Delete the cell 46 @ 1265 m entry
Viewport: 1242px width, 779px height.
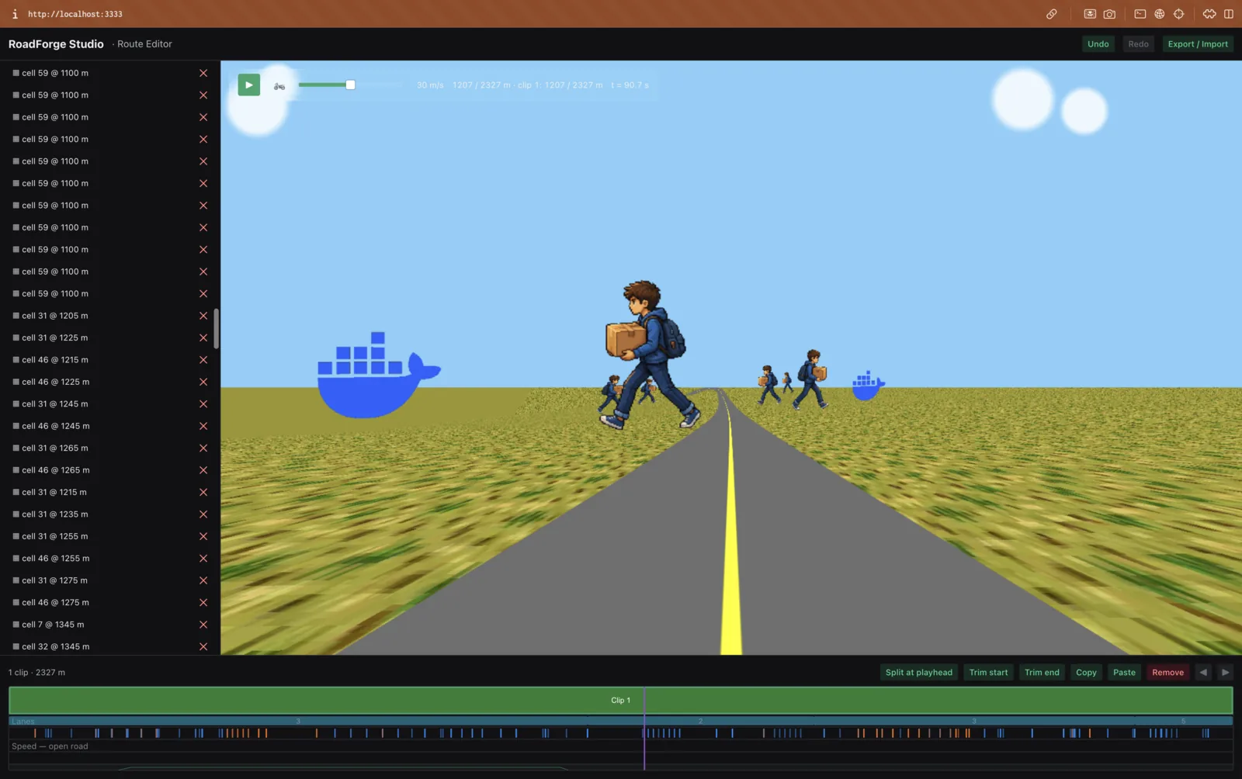203,470
